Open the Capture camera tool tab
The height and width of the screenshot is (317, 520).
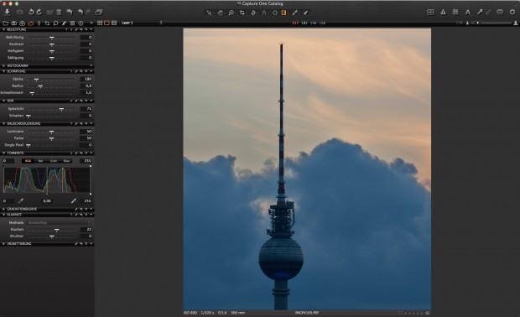coord(14,23)
